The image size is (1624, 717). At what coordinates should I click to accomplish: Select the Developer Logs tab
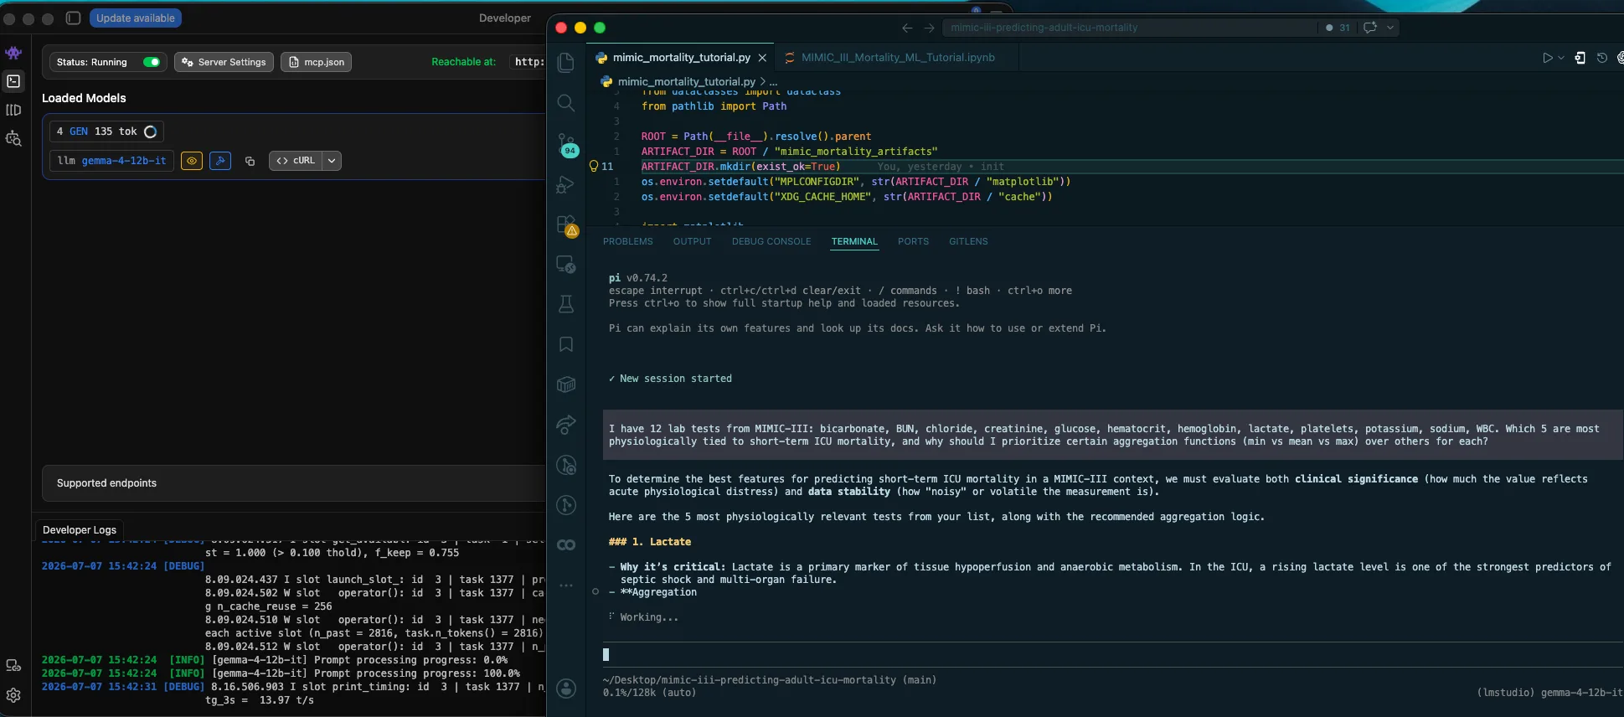(x=80, y=529)
